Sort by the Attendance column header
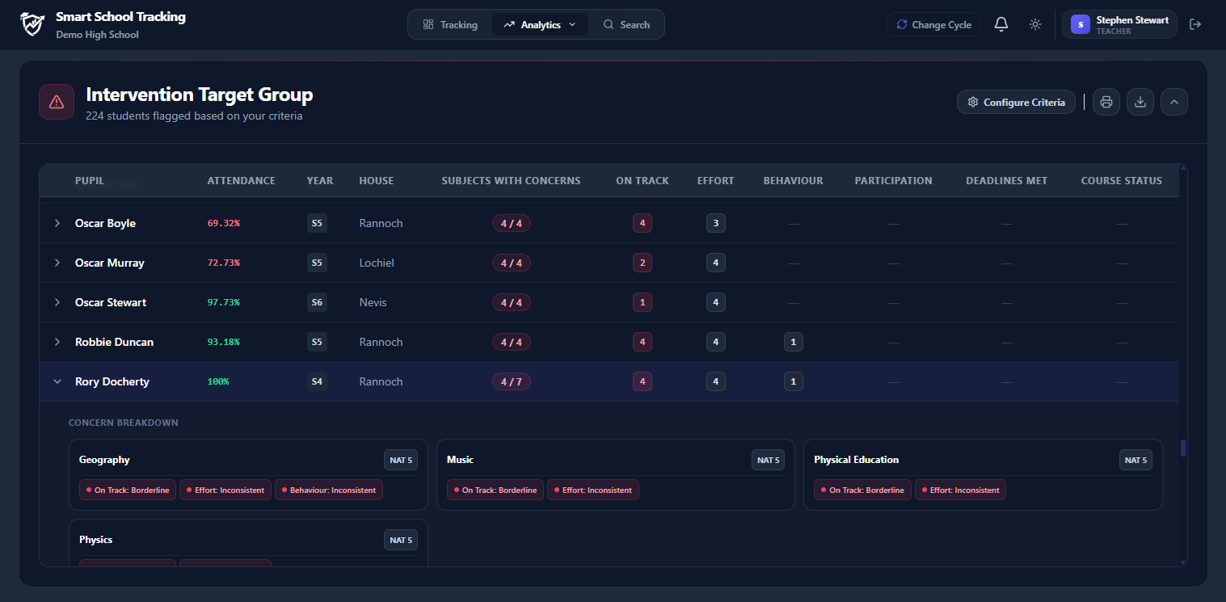The height and width of the screenshot is (602, 1226). (242, 181)
